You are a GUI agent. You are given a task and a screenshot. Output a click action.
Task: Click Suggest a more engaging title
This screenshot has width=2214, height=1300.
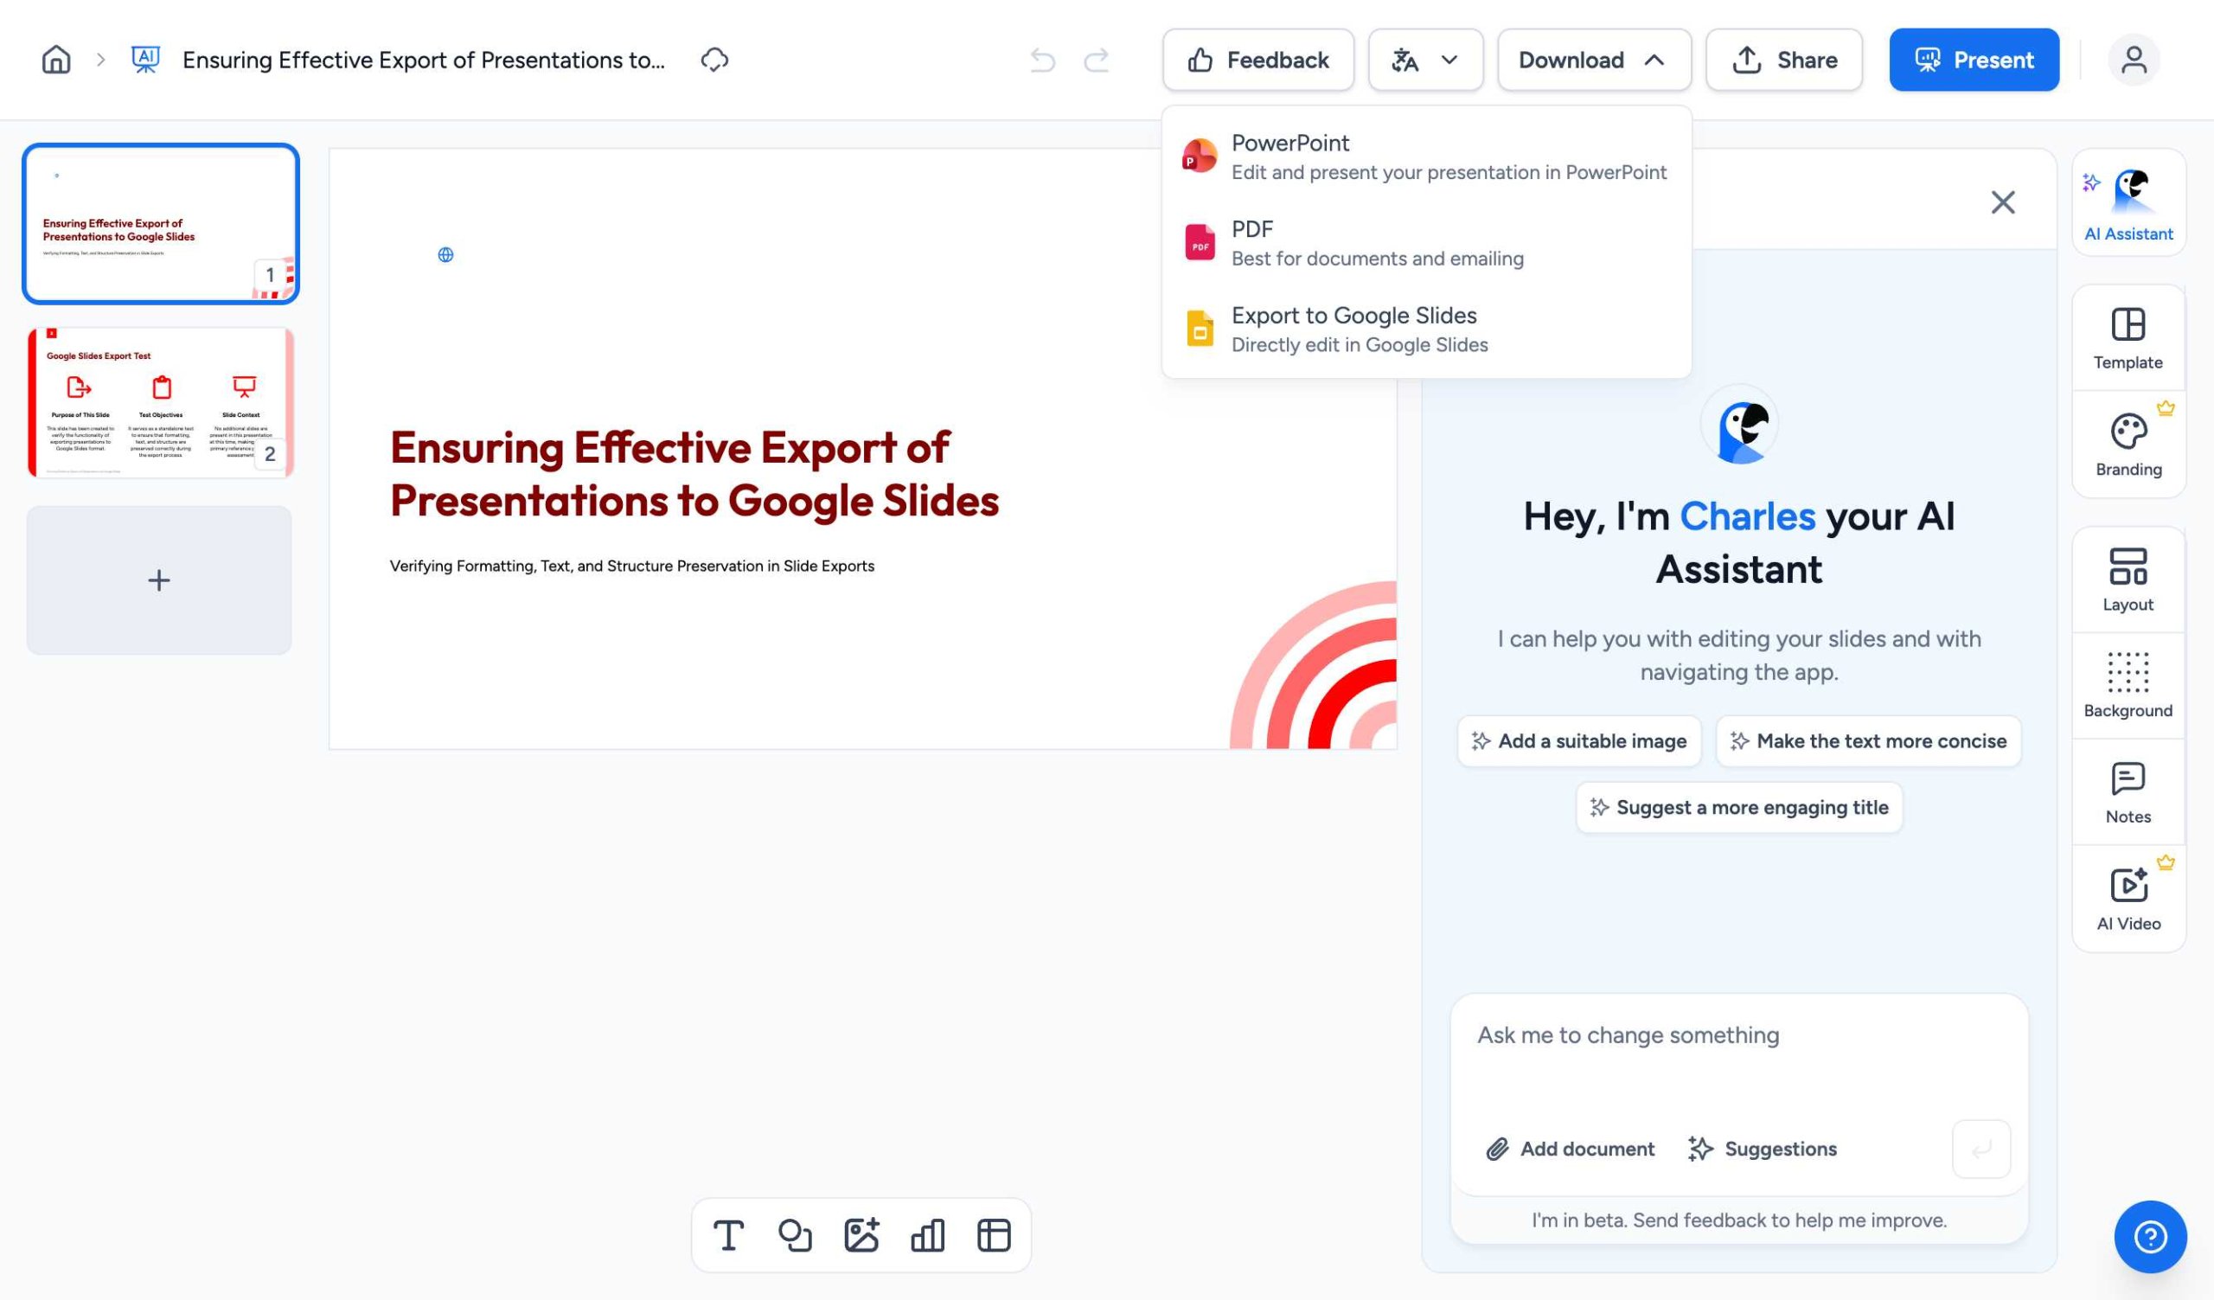point(1738,806)
